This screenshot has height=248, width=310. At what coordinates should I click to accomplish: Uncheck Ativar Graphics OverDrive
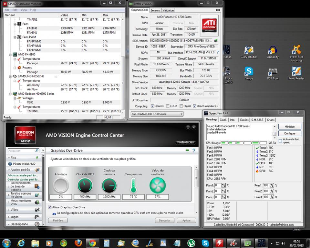pos(50,207)
